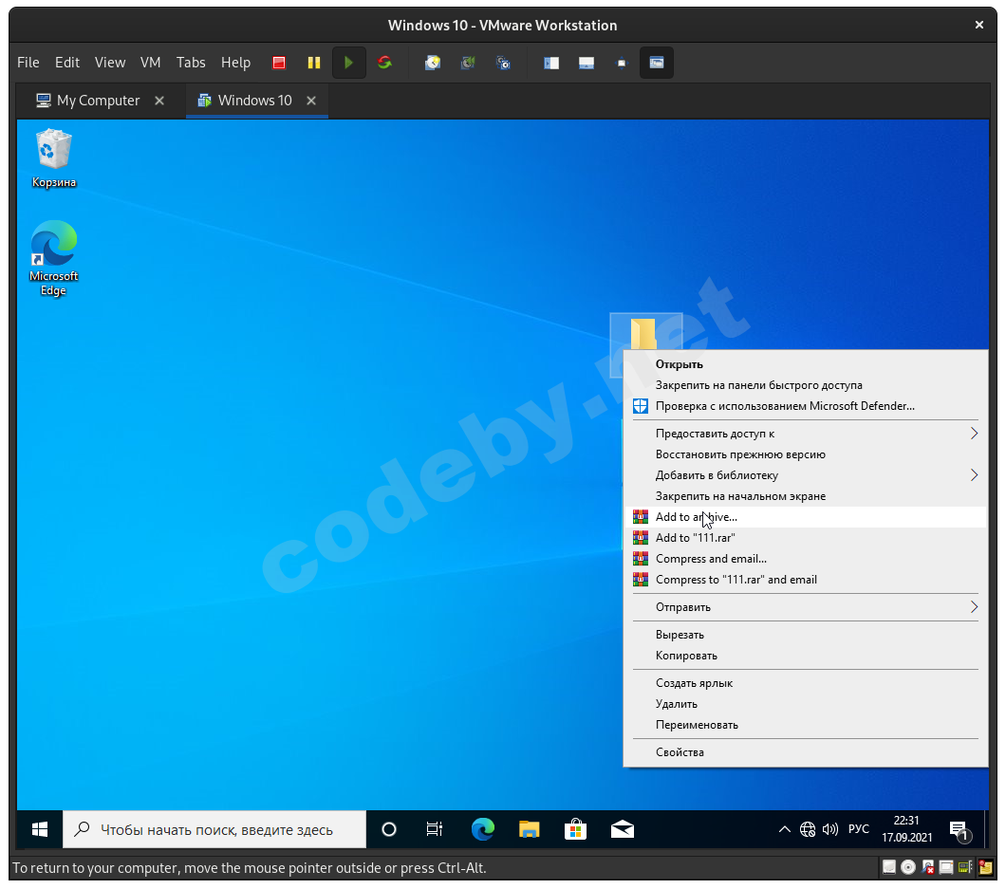Click the message log note icon

[985, 868]
